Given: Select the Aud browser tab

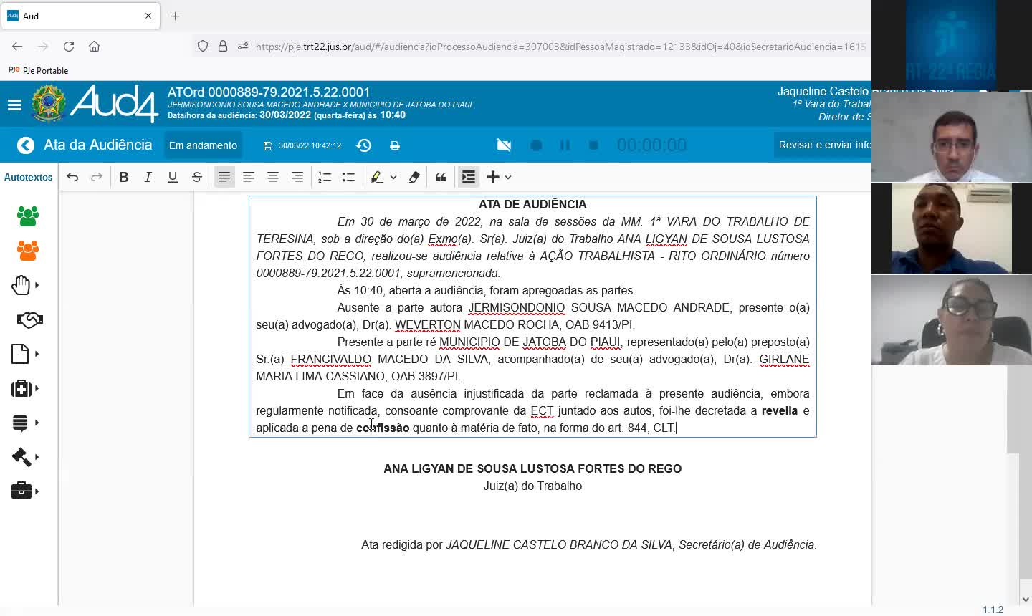Looking at the screenshot, I should [80, 16].
